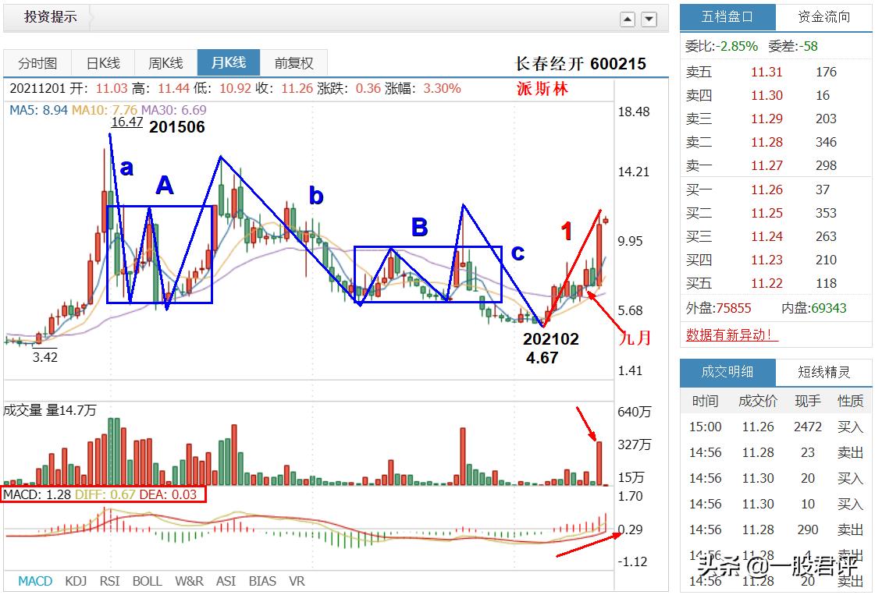Display the BOLL indicator
The width and height of the screenshot is (875, 595).
(148, 581)
